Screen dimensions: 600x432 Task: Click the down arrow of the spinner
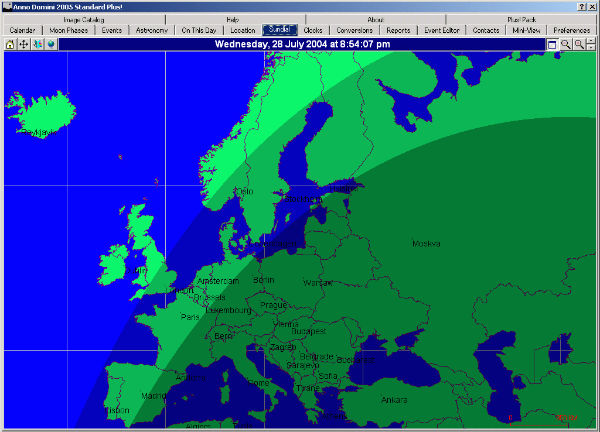[591, 47]
